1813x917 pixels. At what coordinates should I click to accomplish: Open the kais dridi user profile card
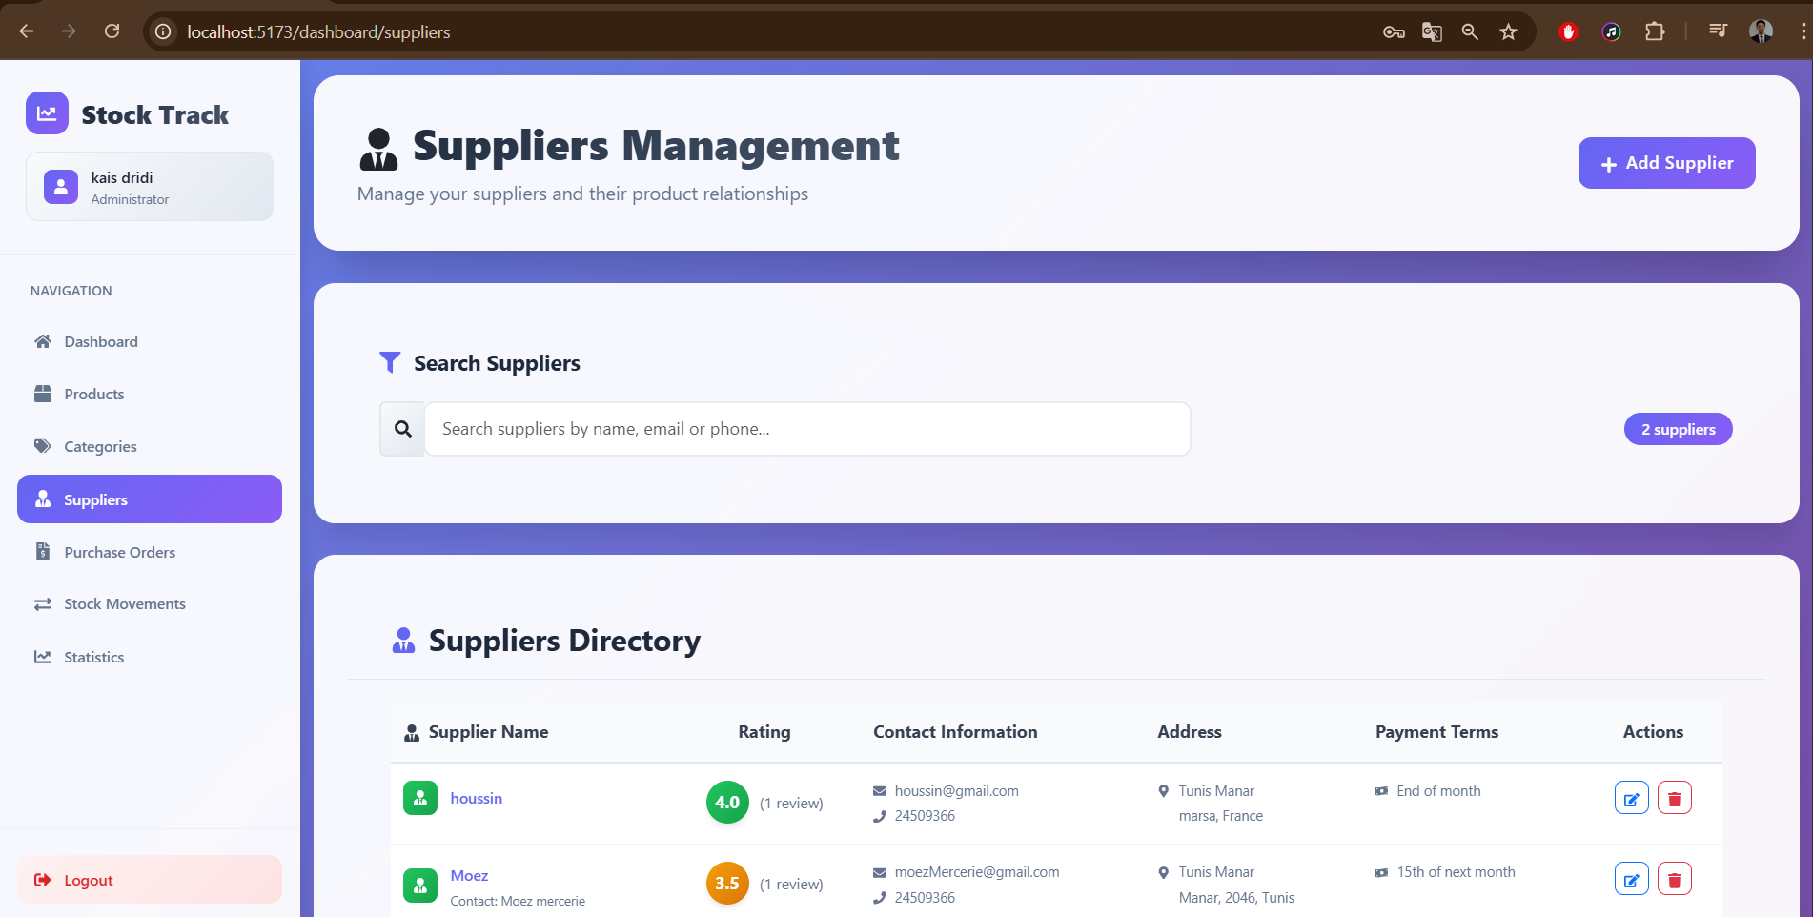click(x=150, y=187)
